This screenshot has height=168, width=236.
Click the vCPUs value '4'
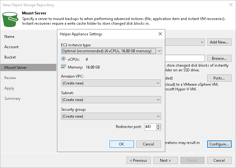coord(86,59)
